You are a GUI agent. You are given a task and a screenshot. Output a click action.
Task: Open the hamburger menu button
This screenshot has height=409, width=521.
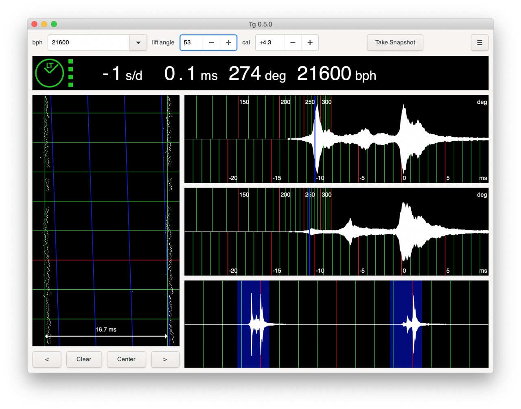[479, 43]
